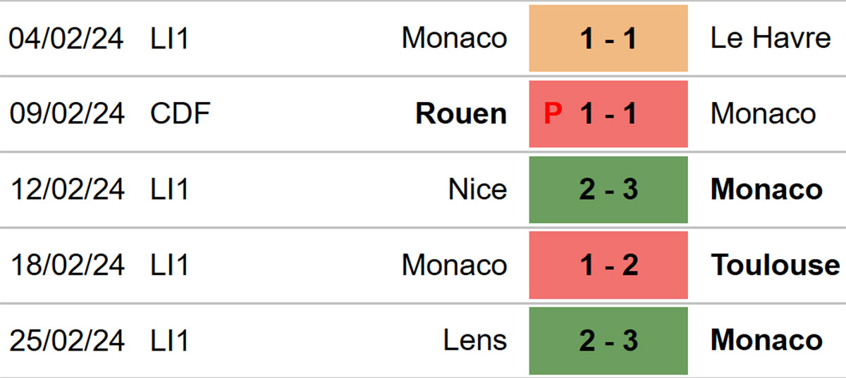Select the Nice 2 - 3 Monaco score box

coord(608,189)
